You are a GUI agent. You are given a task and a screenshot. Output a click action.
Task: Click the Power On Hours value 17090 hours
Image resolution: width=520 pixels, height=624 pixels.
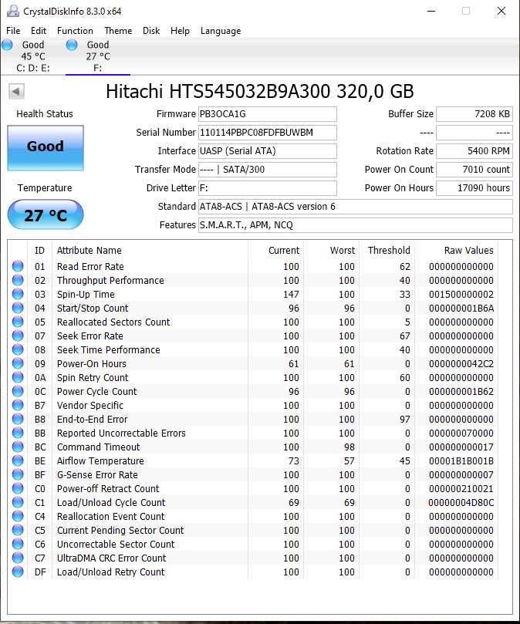pyautogui.click(x=474, y=188)
